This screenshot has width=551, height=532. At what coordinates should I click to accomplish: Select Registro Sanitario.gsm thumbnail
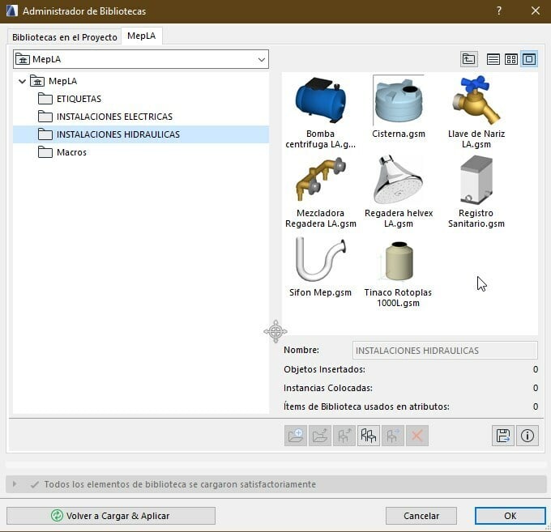pos(476,180)
